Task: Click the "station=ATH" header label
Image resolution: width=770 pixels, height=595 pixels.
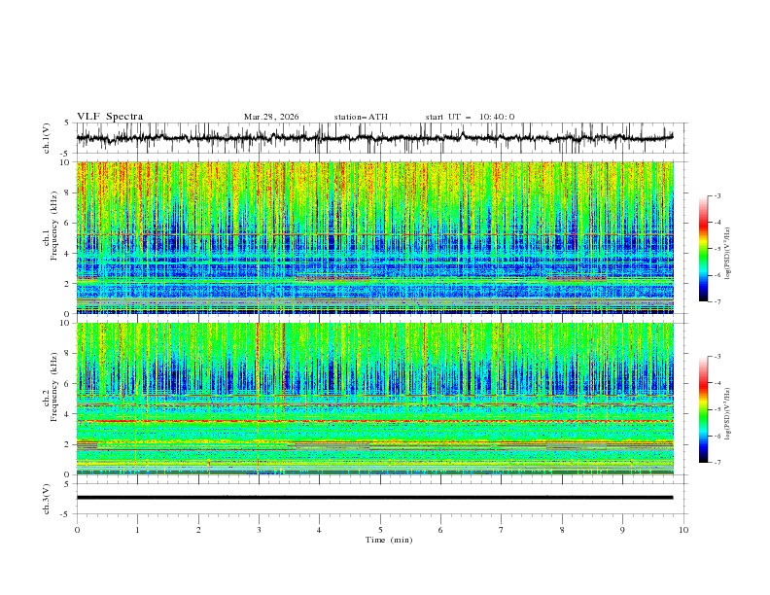Action: tap(361, 117)
